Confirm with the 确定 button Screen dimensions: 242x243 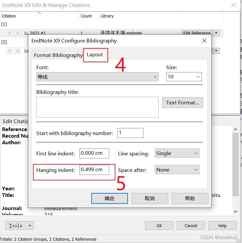click(x=109, y=198)
